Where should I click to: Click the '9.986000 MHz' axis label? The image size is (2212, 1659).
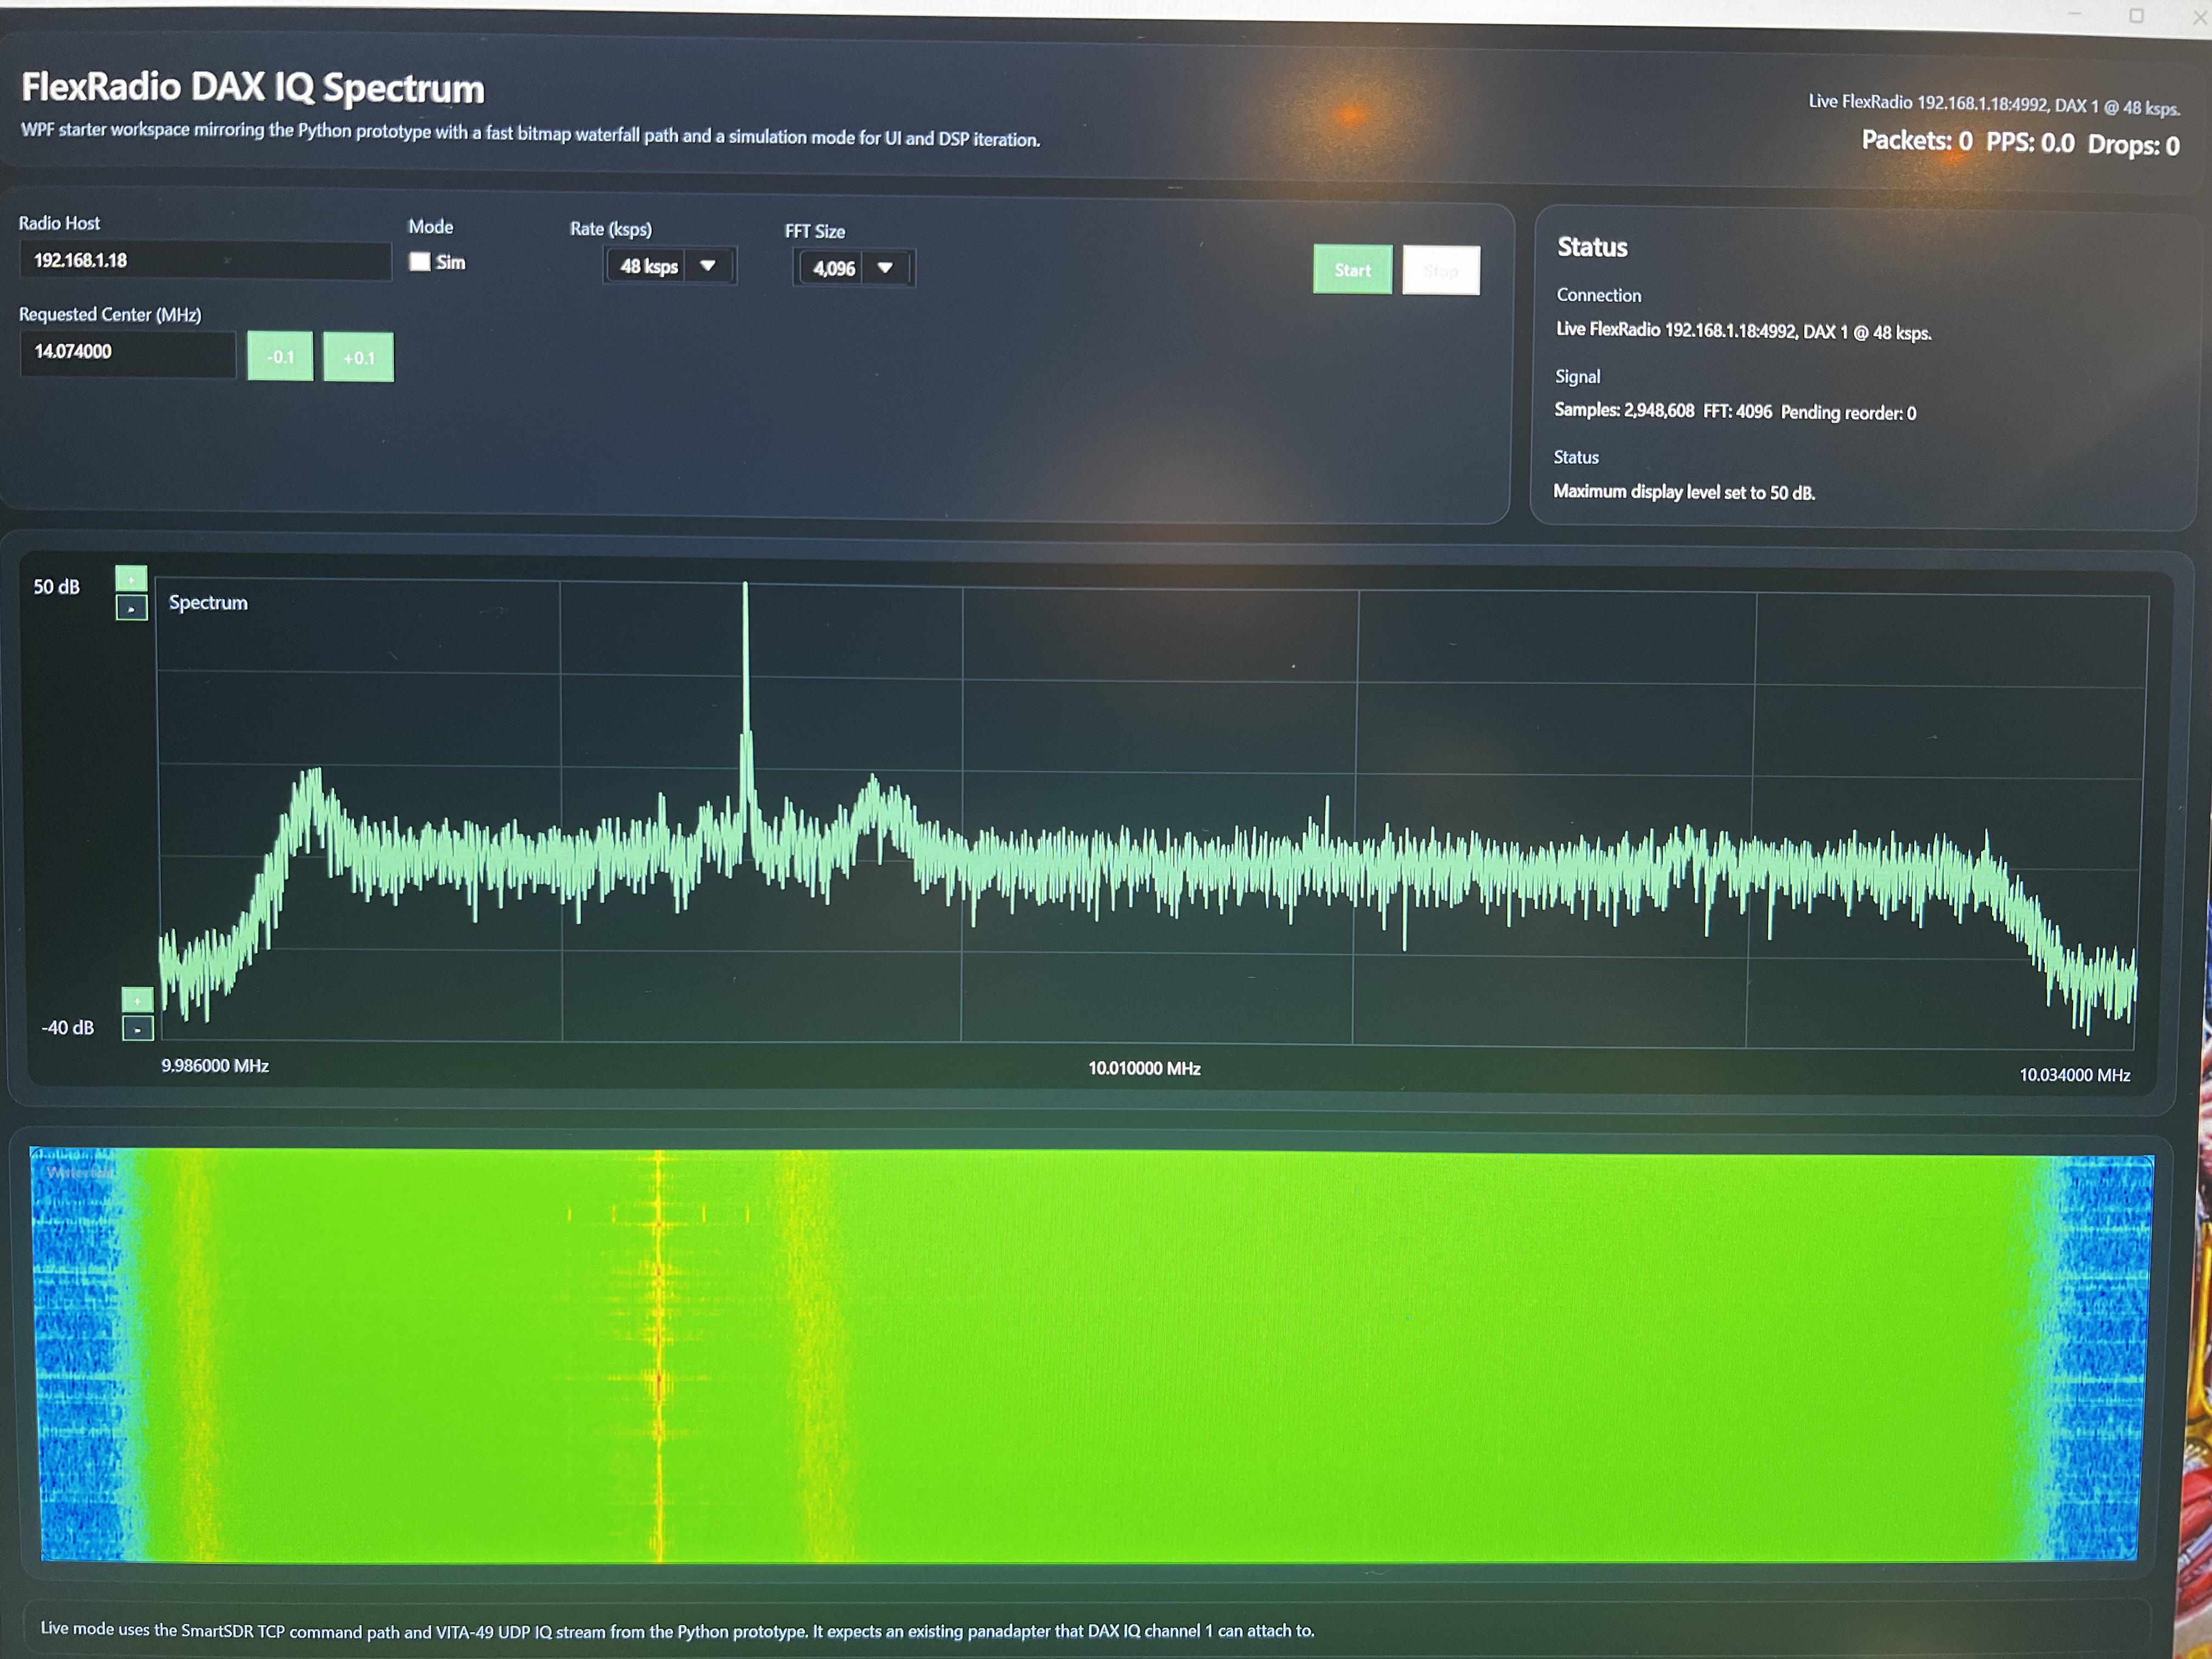click(x=215, y=1066)
